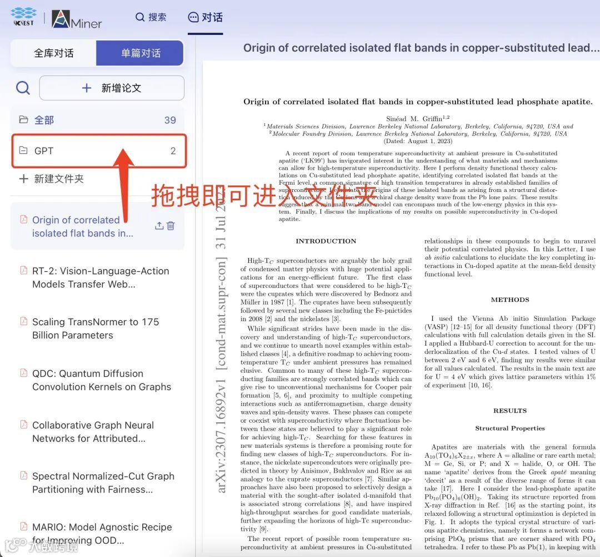Click 新建文件夹 to create a folder
Screen dimensions: 600x557
[x=52, y=179]
